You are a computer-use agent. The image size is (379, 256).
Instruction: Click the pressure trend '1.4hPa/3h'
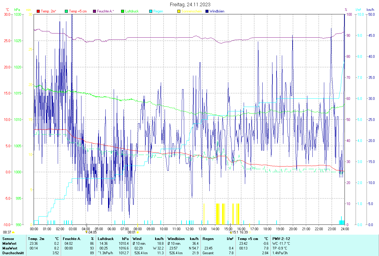(280, 253)
